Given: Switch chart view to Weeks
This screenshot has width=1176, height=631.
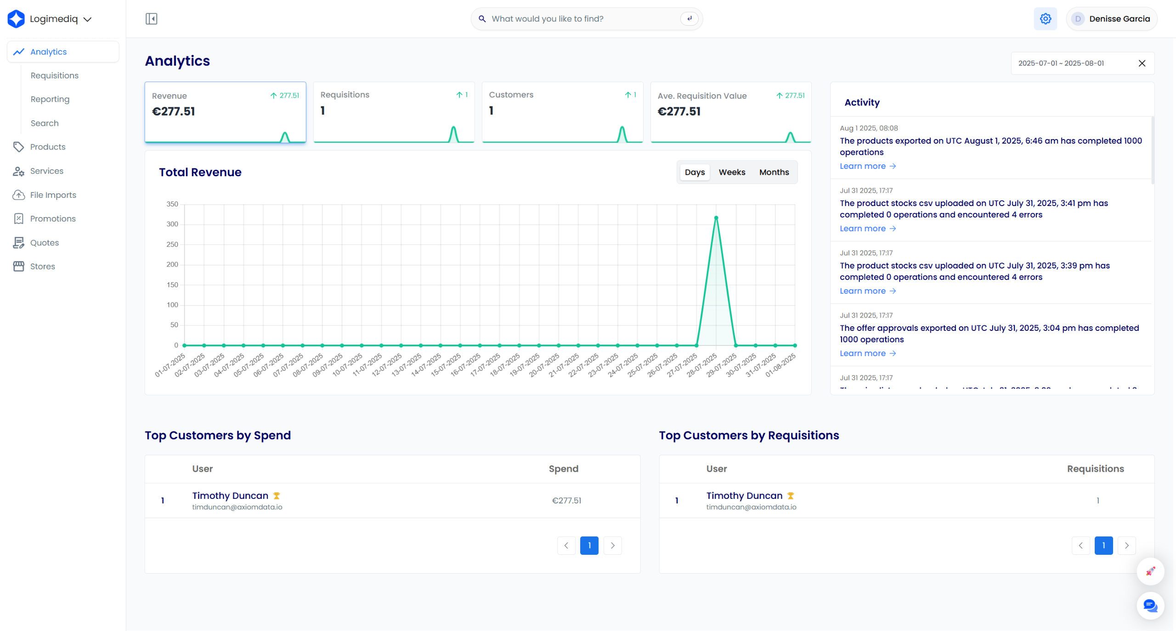Looking at the screenshot, I should (731, 172).
